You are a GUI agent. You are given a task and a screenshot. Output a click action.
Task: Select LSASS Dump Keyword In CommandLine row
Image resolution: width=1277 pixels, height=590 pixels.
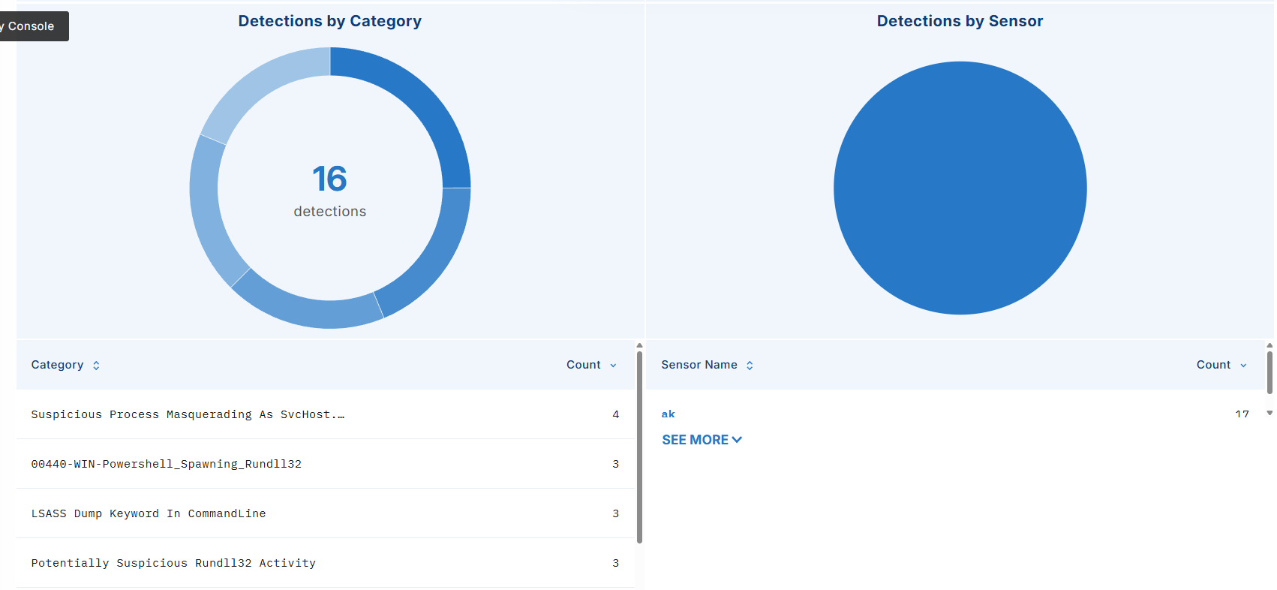326,513
